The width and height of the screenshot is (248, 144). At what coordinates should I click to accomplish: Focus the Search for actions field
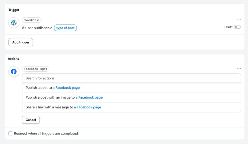click(x=131, y=78)
